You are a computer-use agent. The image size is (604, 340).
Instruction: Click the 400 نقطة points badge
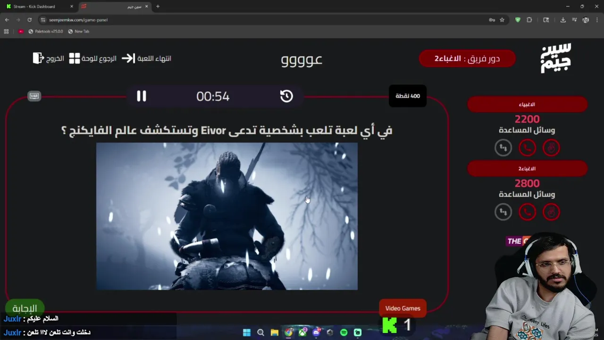coord(408,96)
